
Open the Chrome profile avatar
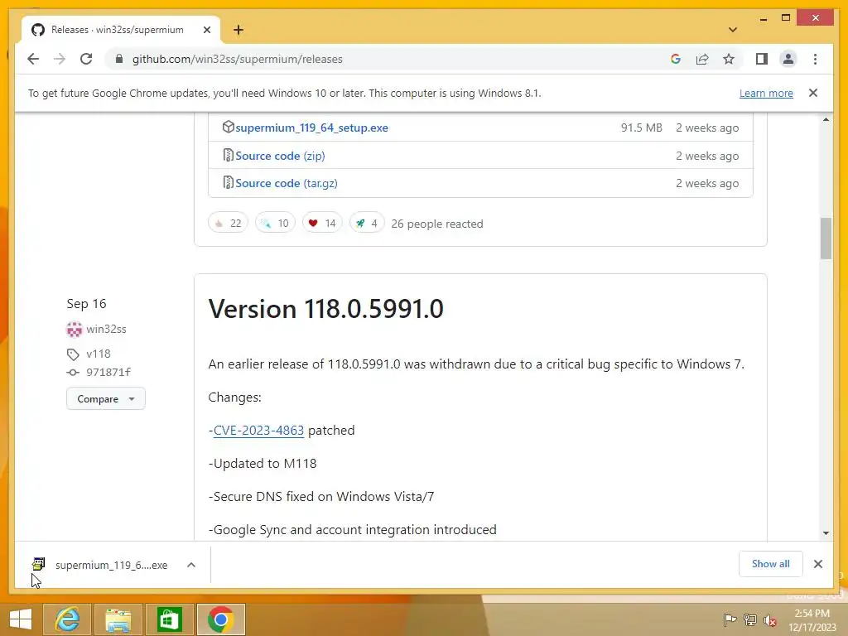tap(788, 59)
